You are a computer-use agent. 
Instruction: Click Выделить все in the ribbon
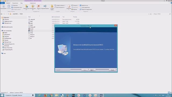coord(84,5)
